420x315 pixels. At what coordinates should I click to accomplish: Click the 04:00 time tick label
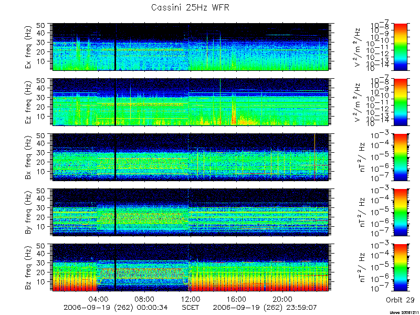pos(98,299)
